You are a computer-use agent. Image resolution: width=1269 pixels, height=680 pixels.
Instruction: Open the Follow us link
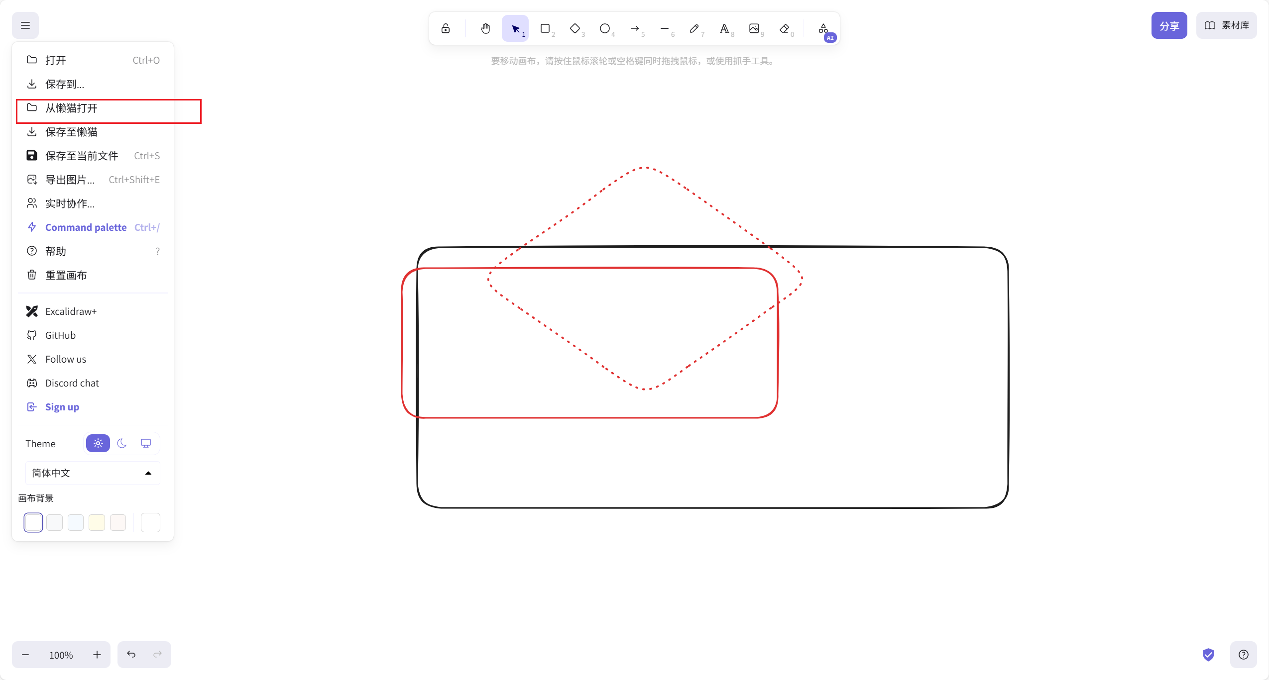pyautogui.click(x=93, y=359)
